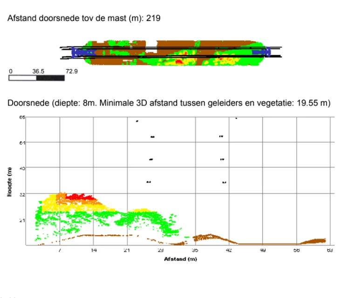Click the y-axis tick label 65
This screenshot has width=341, height=298.
coord(22,118)
